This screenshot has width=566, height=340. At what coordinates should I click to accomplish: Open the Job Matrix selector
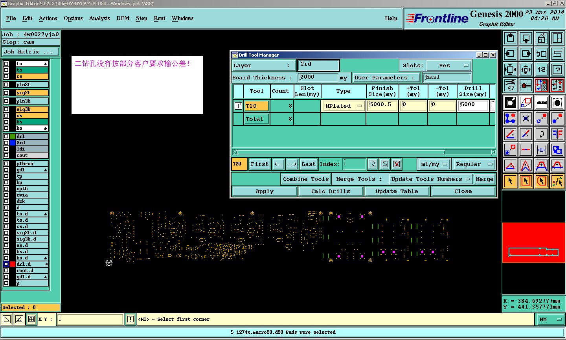tap(31, 51)
